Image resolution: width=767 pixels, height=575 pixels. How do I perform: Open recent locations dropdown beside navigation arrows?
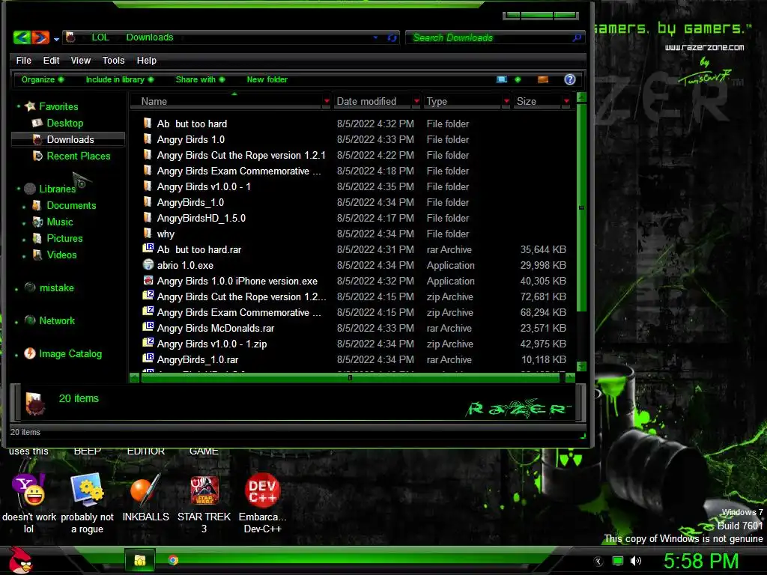pyautogui.click(x=56, y=39)
